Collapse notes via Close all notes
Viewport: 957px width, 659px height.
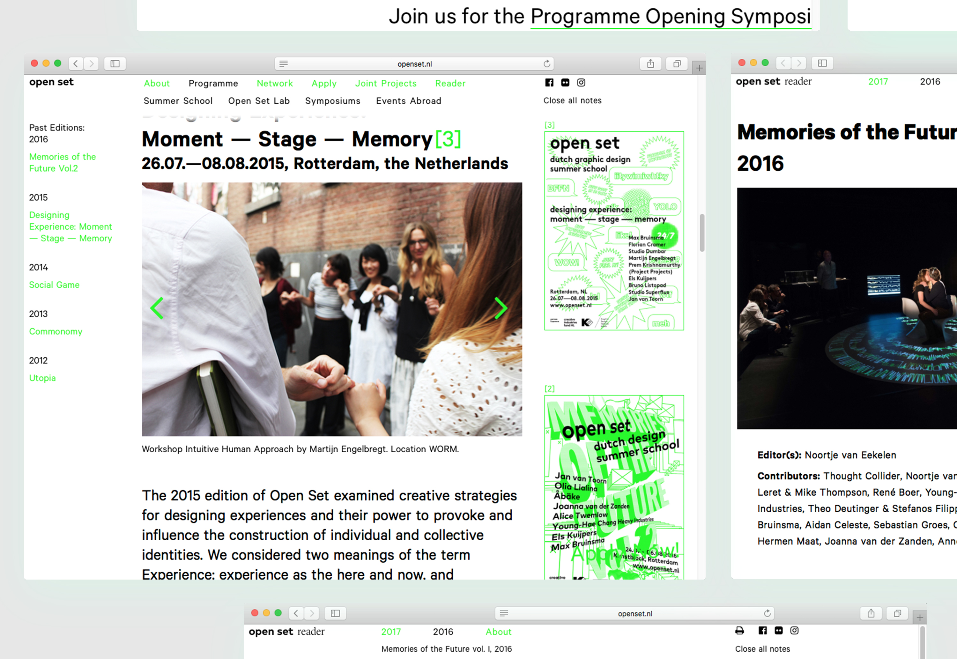tap(572, 100)
